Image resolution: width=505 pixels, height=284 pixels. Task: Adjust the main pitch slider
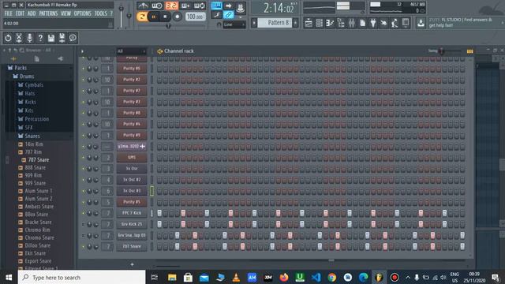pos(129,16)
